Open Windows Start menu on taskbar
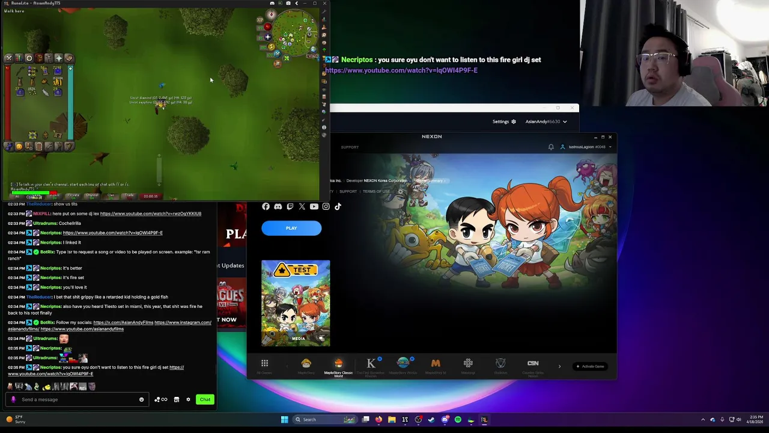Screen dimensions: 769x433 pyautogui.click(x=284, y=419)
